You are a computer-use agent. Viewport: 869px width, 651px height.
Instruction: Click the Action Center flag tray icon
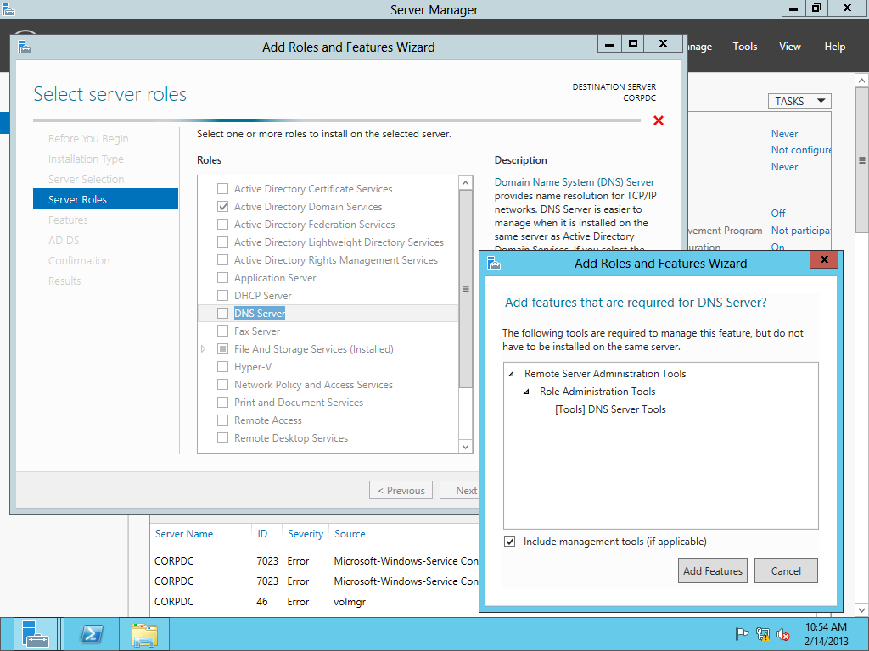tap(742, 634)
